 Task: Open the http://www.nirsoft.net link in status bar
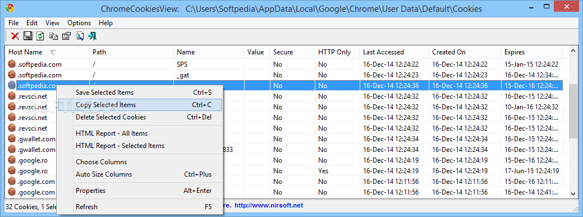[x=269, y=205]
